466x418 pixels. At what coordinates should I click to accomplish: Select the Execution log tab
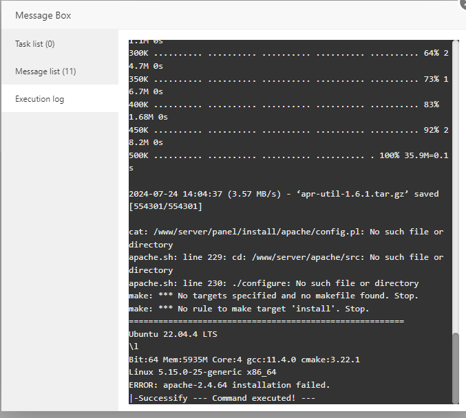click(x=60, y=99)
